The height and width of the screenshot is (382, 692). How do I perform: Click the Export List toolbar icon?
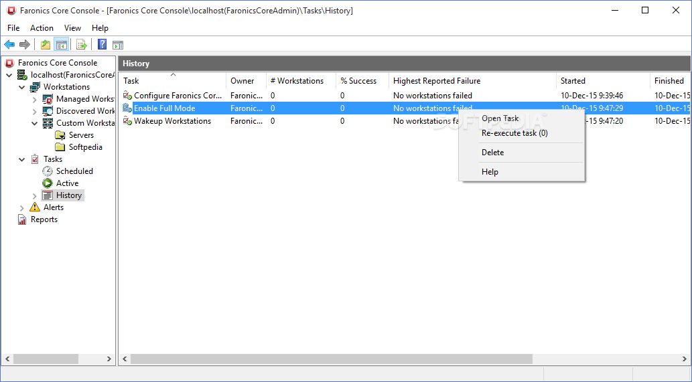81,45
